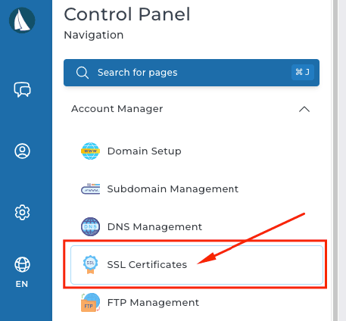Open FTP Management page
The height and width of the screenshot is (321, 346).
tap(153, 303)
